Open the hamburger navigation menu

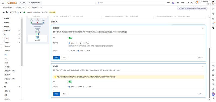click(x=3, y=3)
